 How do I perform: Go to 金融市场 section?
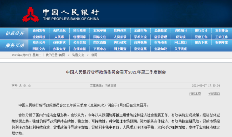140,31
